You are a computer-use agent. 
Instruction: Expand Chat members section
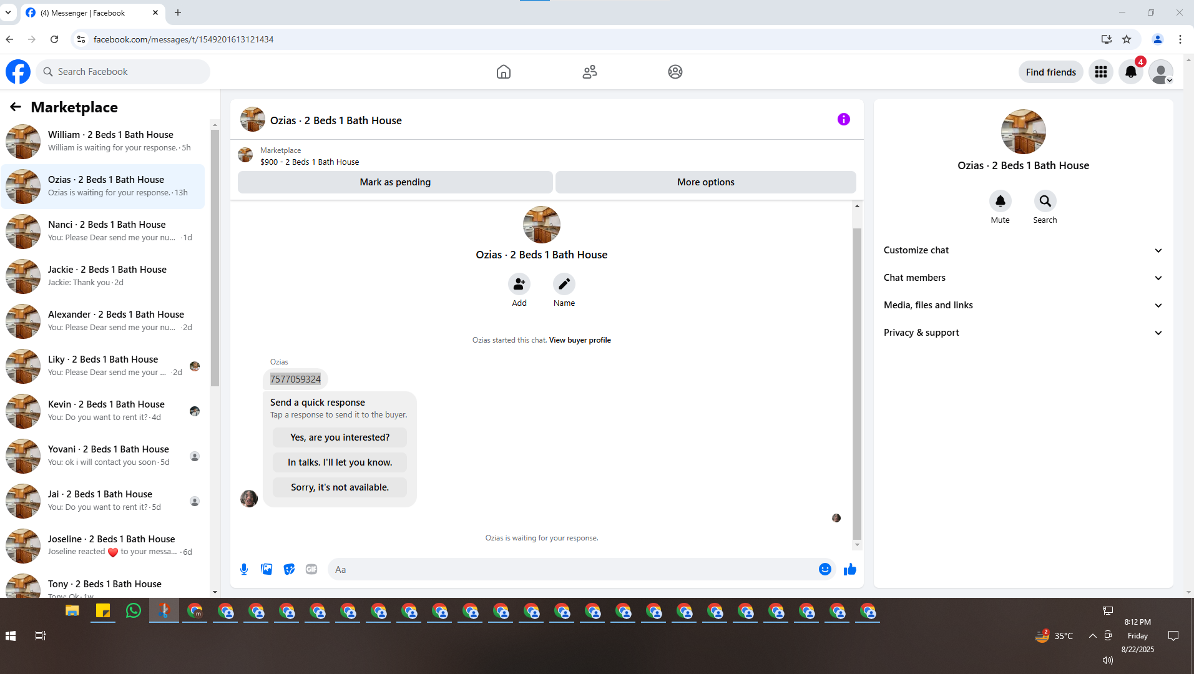point(1023,278)
